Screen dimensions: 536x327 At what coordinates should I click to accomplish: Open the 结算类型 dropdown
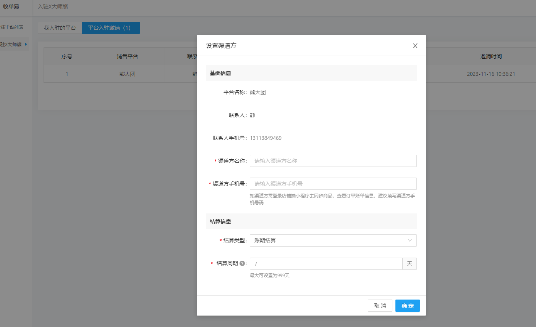pyautogui.click(x=333, y=240)
